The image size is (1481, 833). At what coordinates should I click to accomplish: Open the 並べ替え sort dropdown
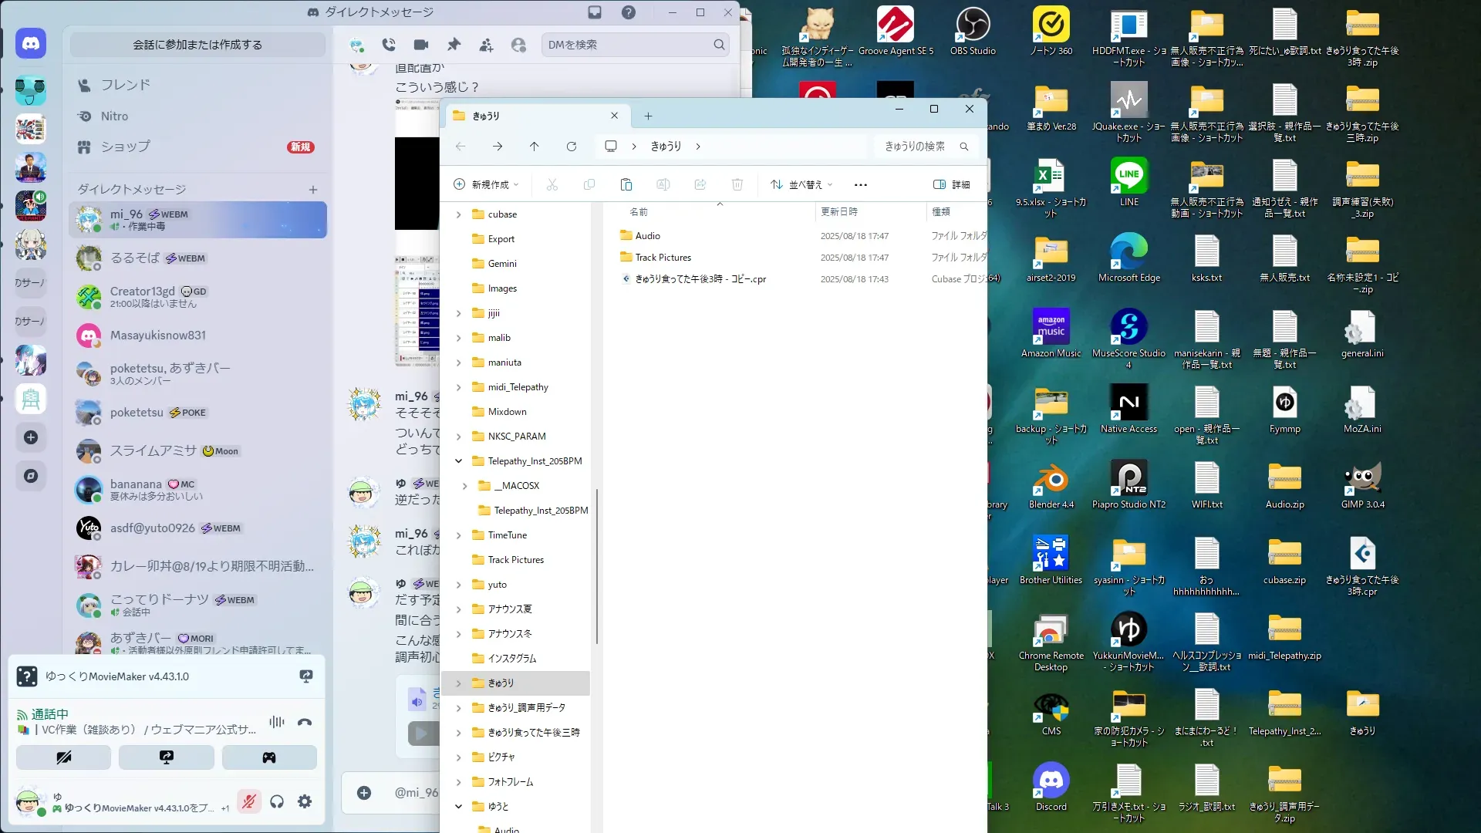(801, 184)
